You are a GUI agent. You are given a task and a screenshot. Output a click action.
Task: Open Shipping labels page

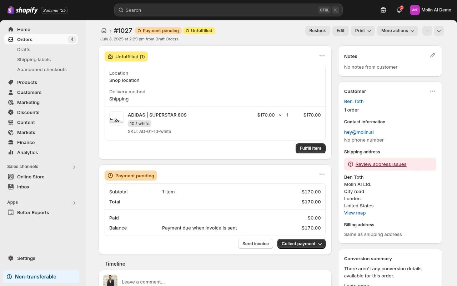34,59
